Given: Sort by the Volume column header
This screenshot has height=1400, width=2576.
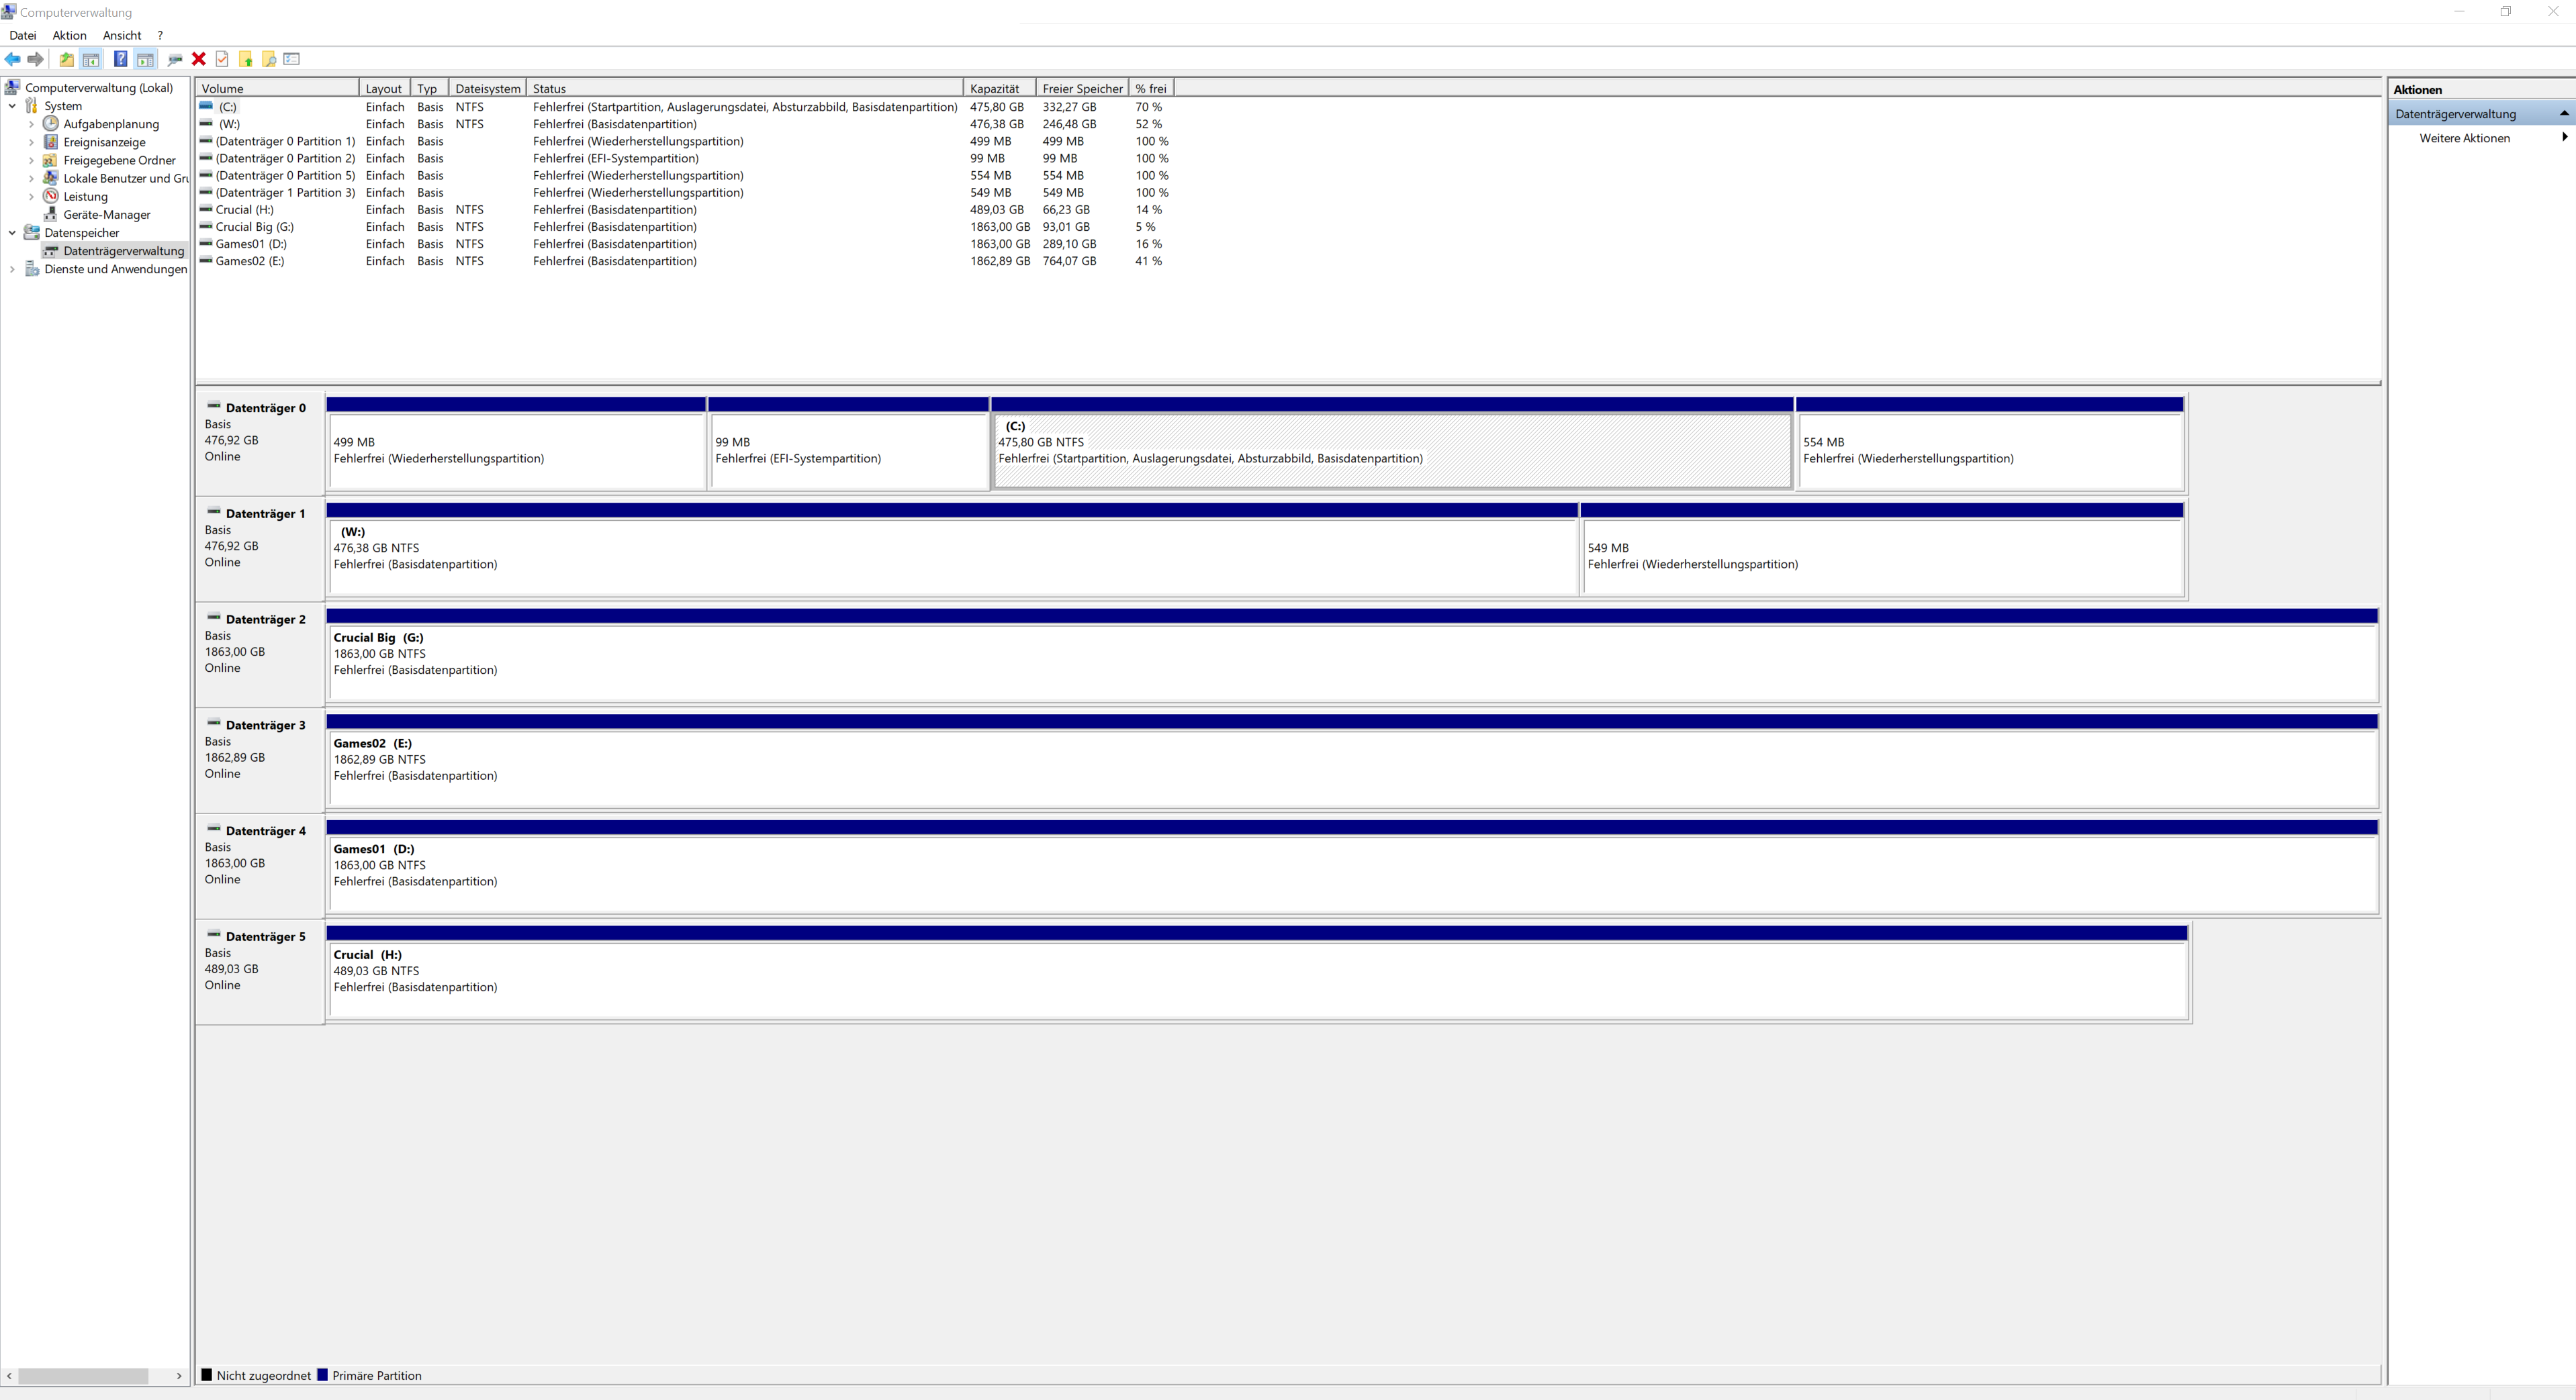Looking at the screenshot, I should click(277, 88).
